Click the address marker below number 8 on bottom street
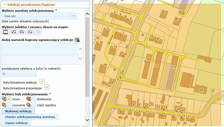The width and height of the screenshot is (224, 127). point(145,108)
